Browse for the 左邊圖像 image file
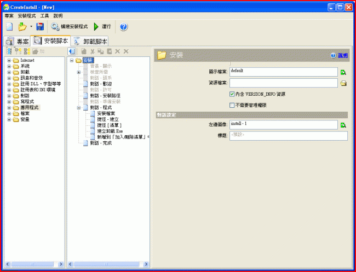 click(343, 125)
